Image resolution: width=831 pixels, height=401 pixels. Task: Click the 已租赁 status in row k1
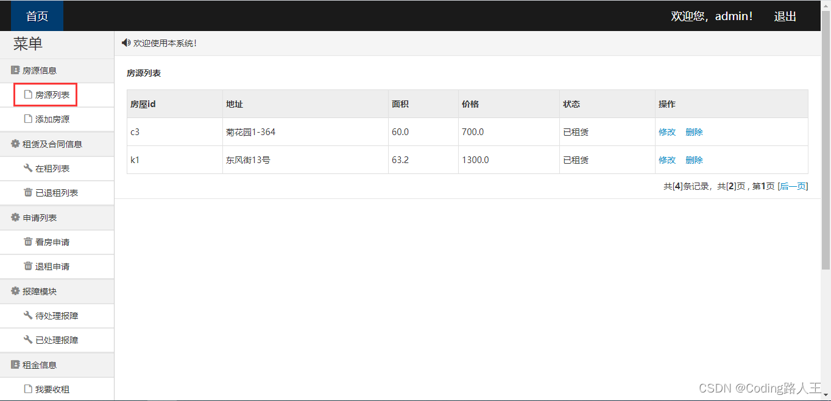(576, 160)
